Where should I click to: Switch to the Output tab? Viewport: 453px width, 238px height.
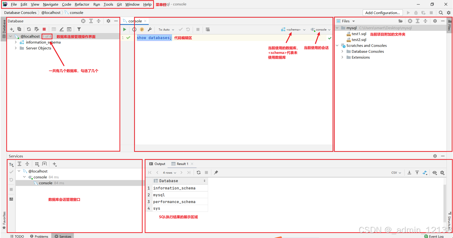coord(157,164)
